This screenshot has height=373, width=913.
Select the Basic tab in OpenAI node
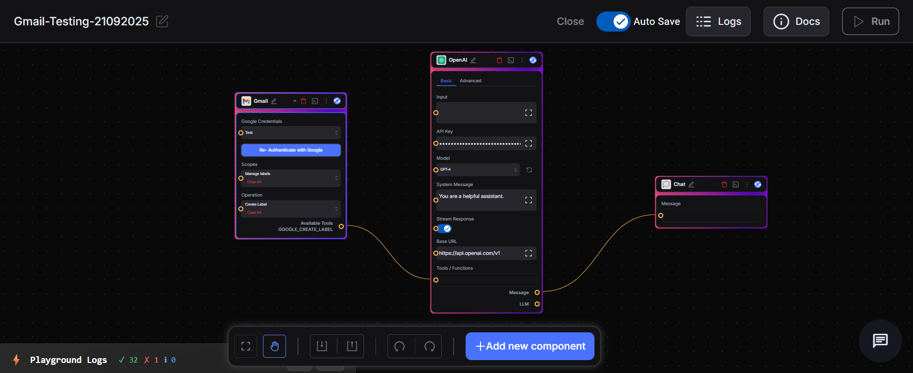tap(446, 81)
